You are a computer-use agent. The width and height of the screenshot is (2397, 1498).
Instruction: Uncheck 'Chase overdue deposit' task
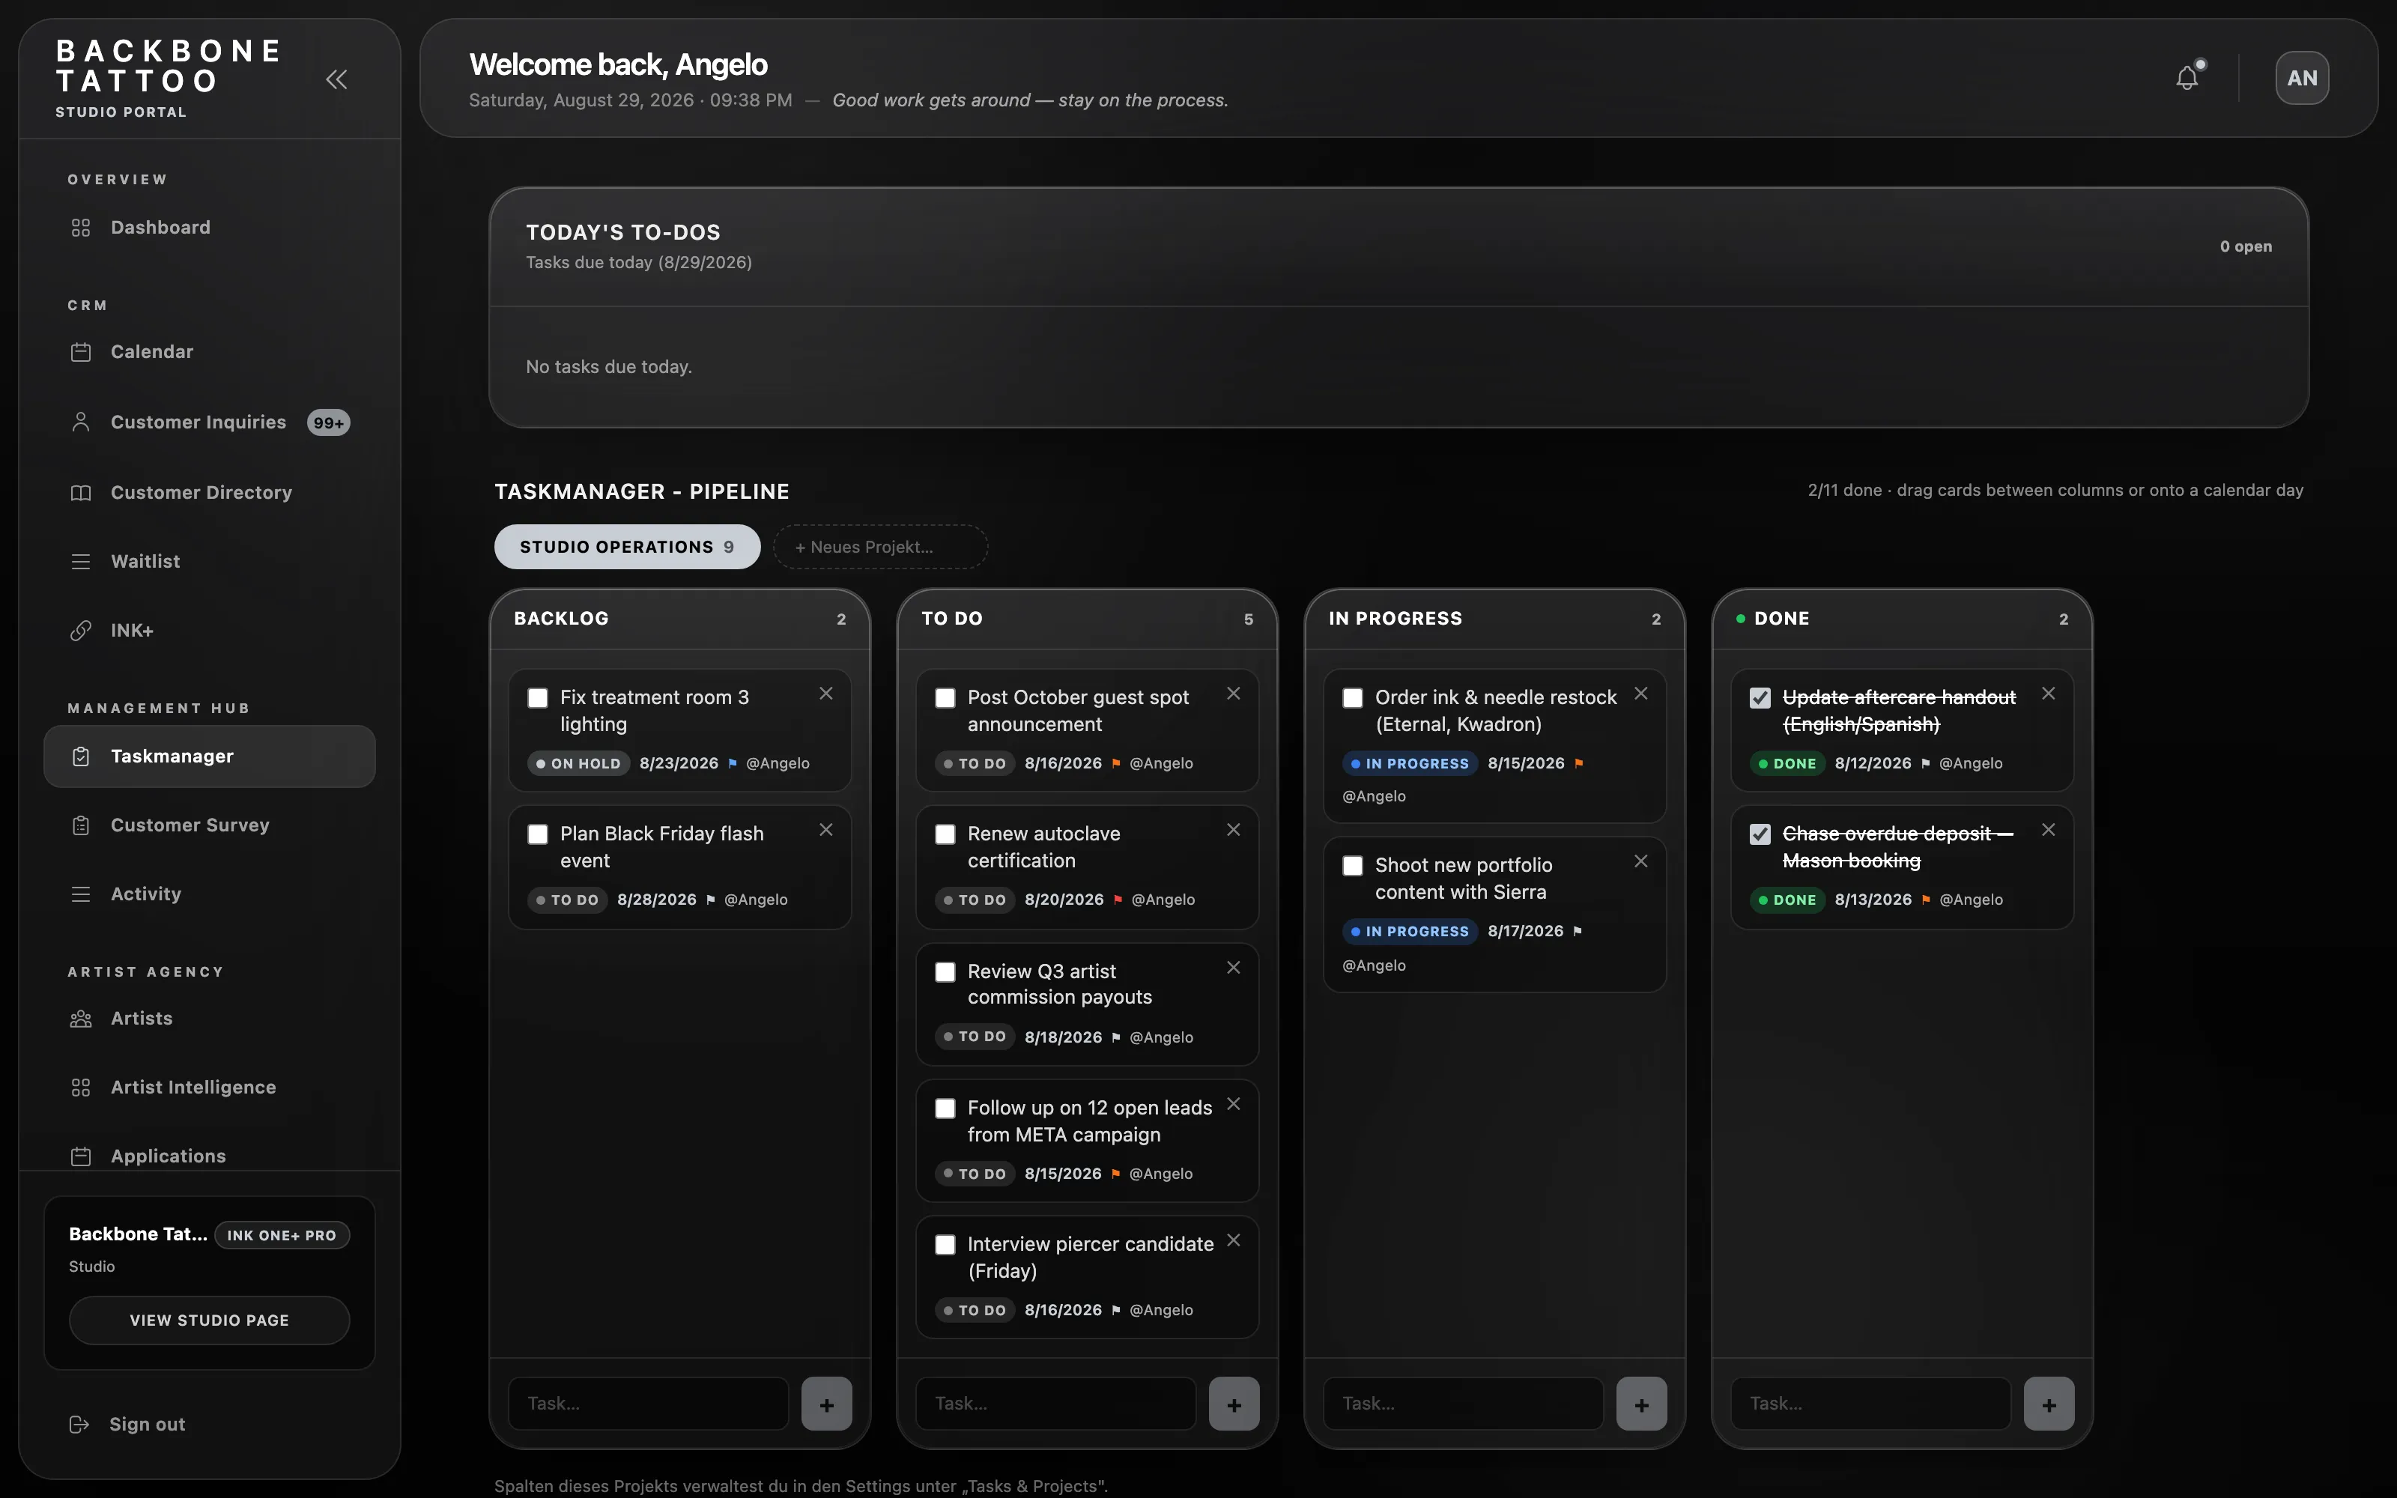tap(1760, 834)
